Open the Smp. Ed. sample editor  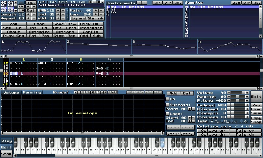(13, 28)
